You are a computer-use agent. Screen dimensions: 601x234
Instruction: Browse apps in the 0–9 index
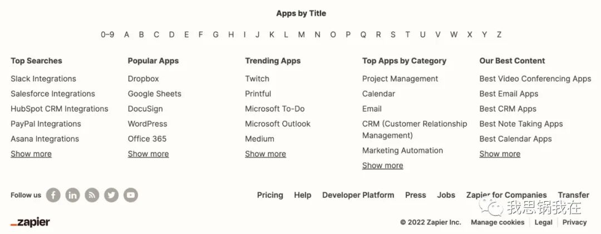pyautogui.click(x=107, y=35)
